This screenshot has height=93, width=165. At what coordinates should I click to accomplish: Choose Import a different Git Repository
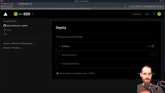click(x=19, y=43)
